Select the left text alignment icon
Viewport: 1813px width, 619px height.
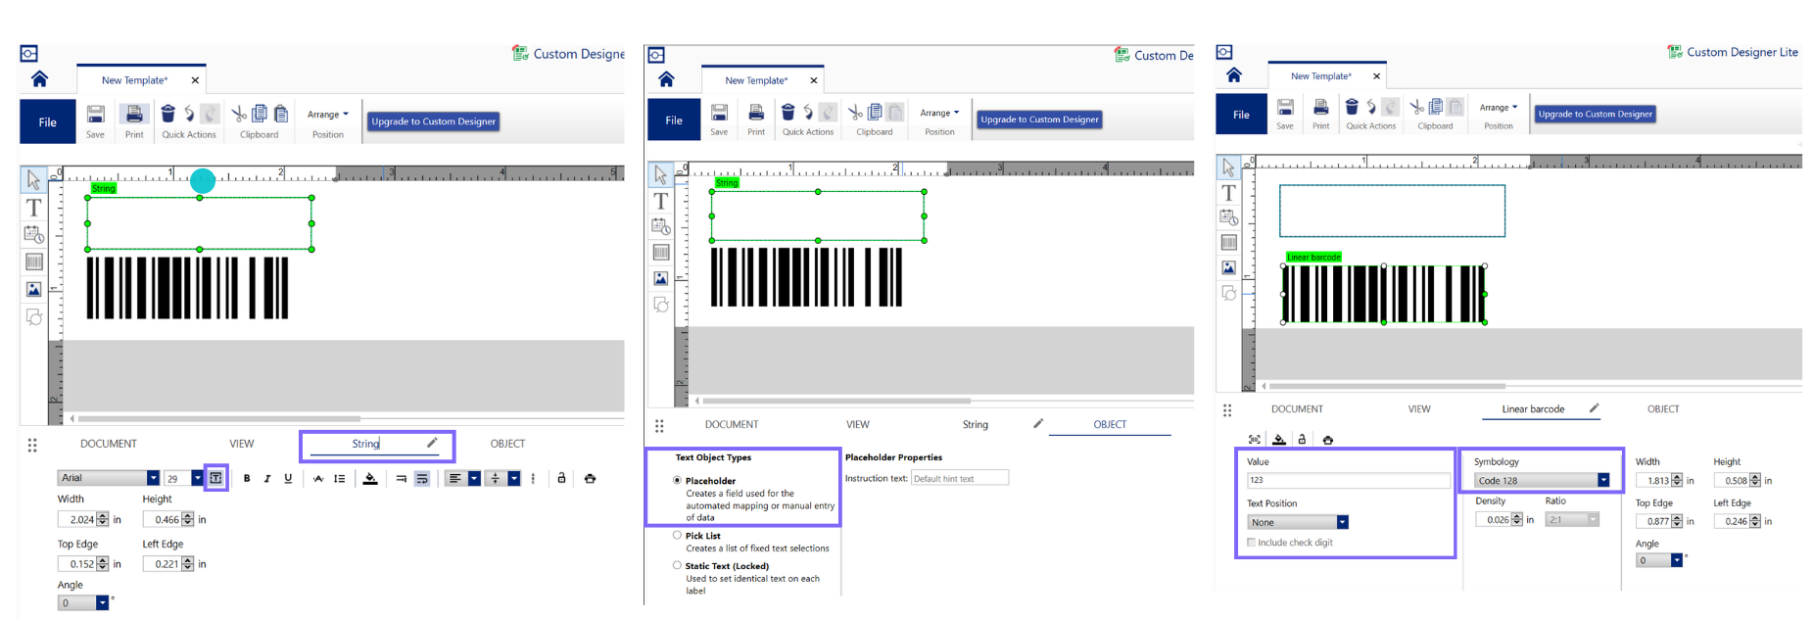(x=454, y=479)
